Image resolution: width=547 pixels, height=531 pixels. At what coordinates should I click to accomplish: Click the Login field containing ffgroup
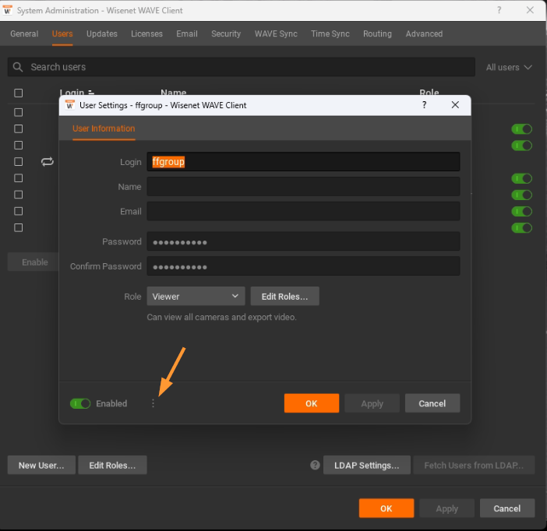303,162
